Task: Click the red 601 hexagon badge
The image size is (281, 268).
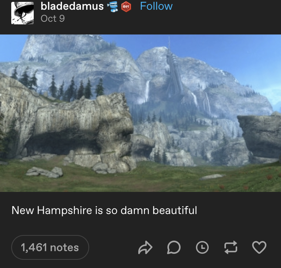Action: [x=126, y=6]
